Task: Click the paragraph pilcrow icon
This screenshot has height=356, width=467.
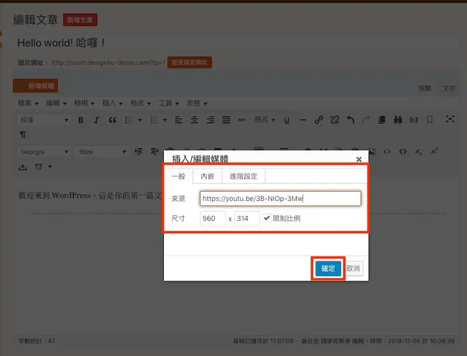Action: point(23,135)
